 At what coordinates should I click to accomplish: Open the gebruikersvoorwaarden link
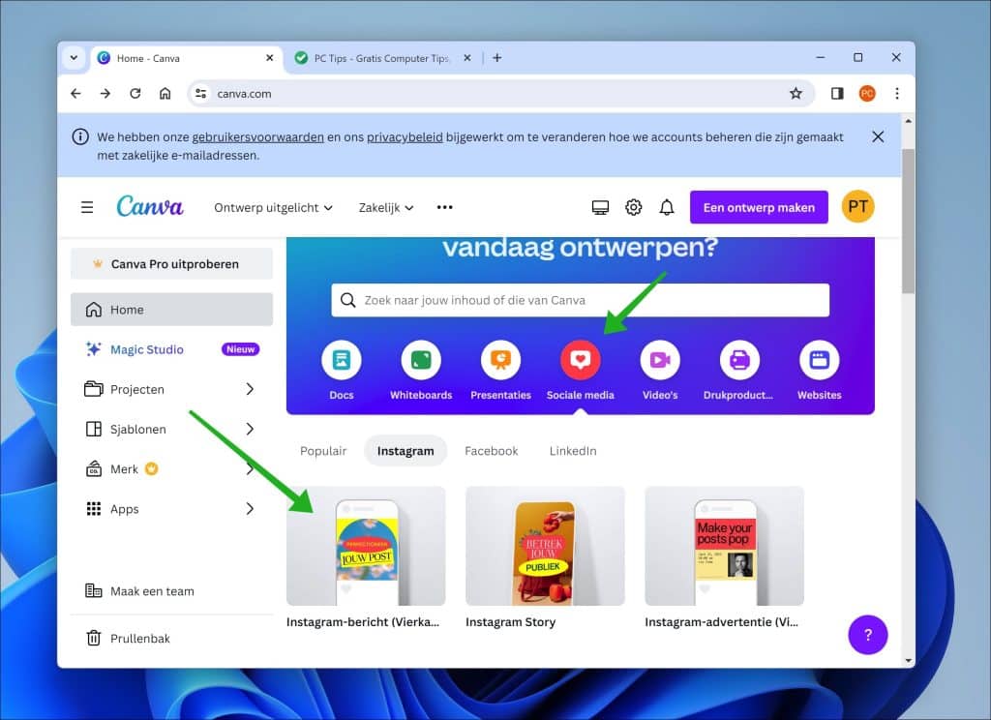click(x=257, y=137)
